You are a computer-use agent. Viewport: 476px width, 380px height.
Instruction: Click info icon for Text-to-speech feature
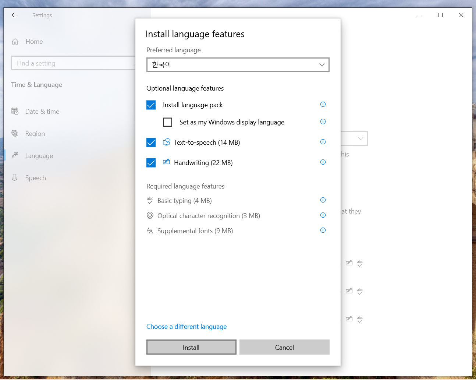click(323, 142)
